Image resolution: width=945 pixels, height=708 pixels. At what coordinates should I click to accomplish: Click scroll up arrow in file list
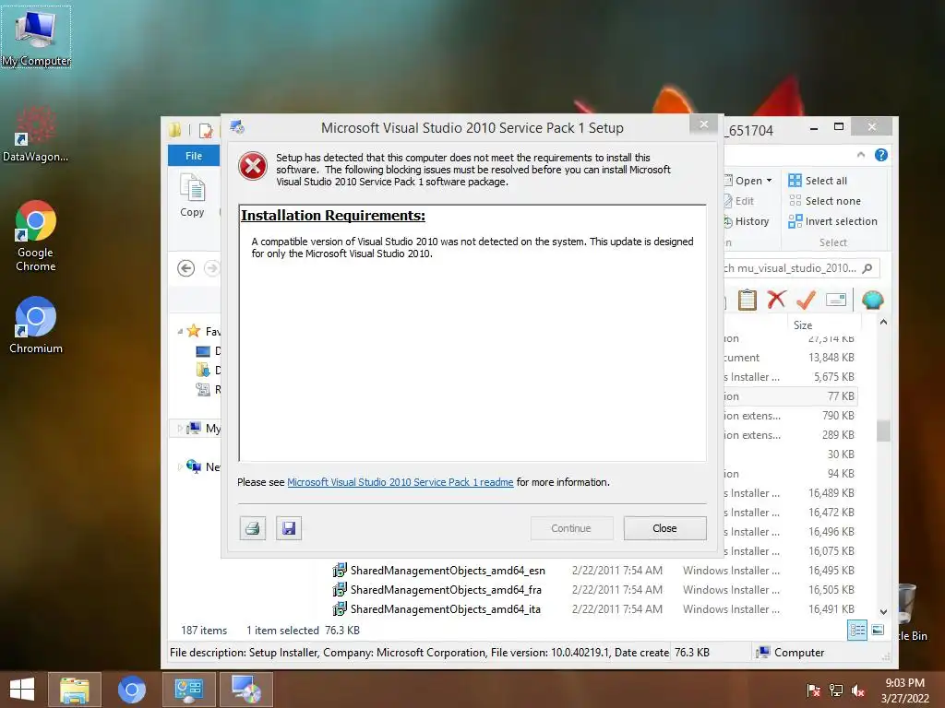click(x=883, y=322)
